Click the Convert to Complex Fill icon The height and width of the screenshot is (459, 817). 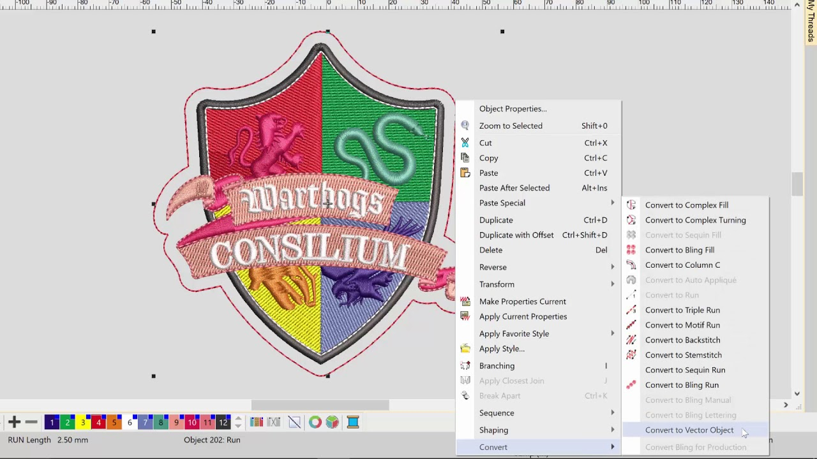(631, 205)
